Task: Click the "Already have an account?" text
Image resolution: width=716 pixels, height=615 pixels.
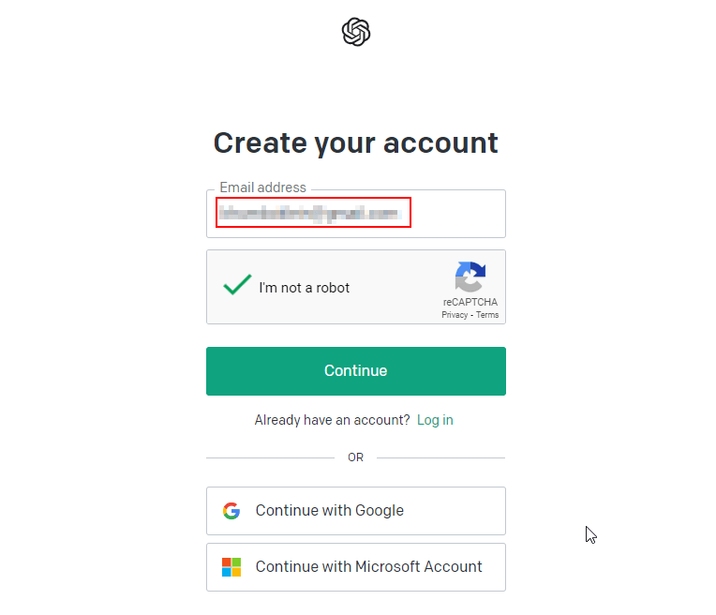Action: (x=332, y=419)
